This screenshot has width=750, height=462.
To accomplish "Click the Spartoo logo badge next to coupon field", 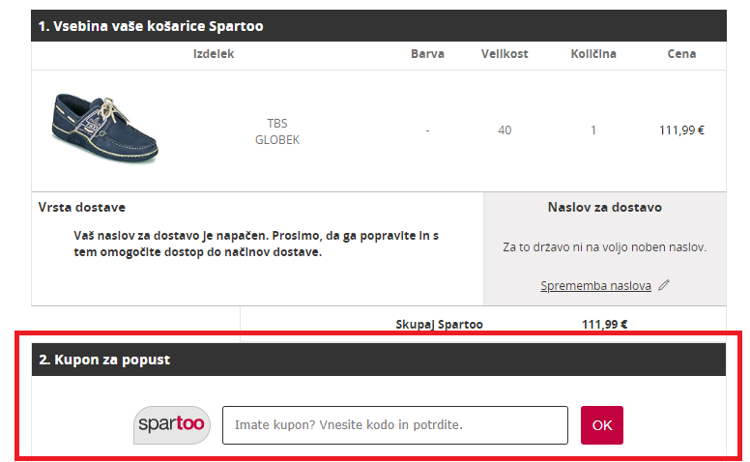I will (172, 424).
